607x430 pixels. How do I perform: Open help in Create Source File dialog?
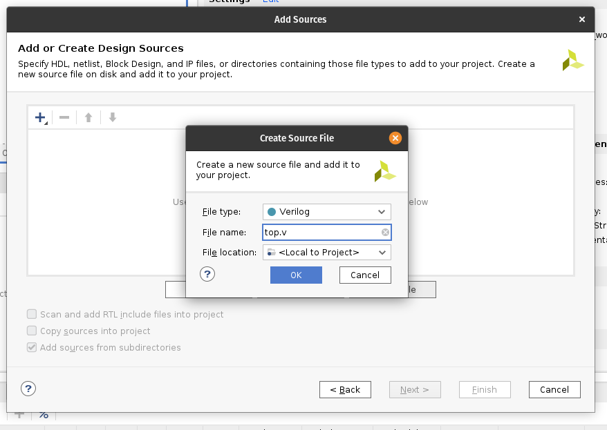pos(207,274)
